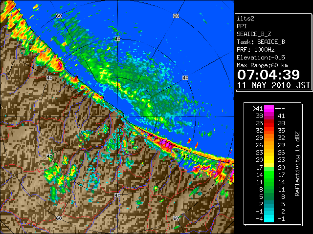Viewport: 313px width, 234px height.
Task: Click the '-4' legend label
Action: pyautogui.click(x=259, y=219)
